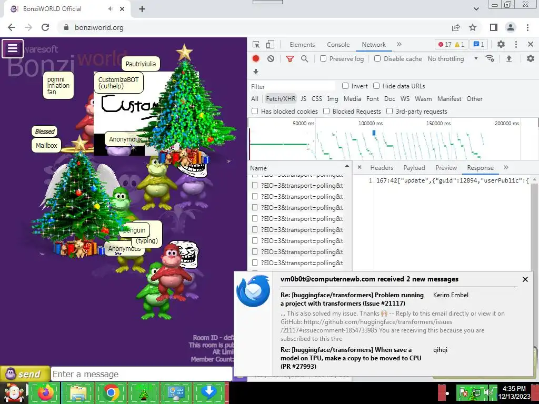Open DevTools main settings gear
This screenshot has height=404, width=539.
[501, 44]
